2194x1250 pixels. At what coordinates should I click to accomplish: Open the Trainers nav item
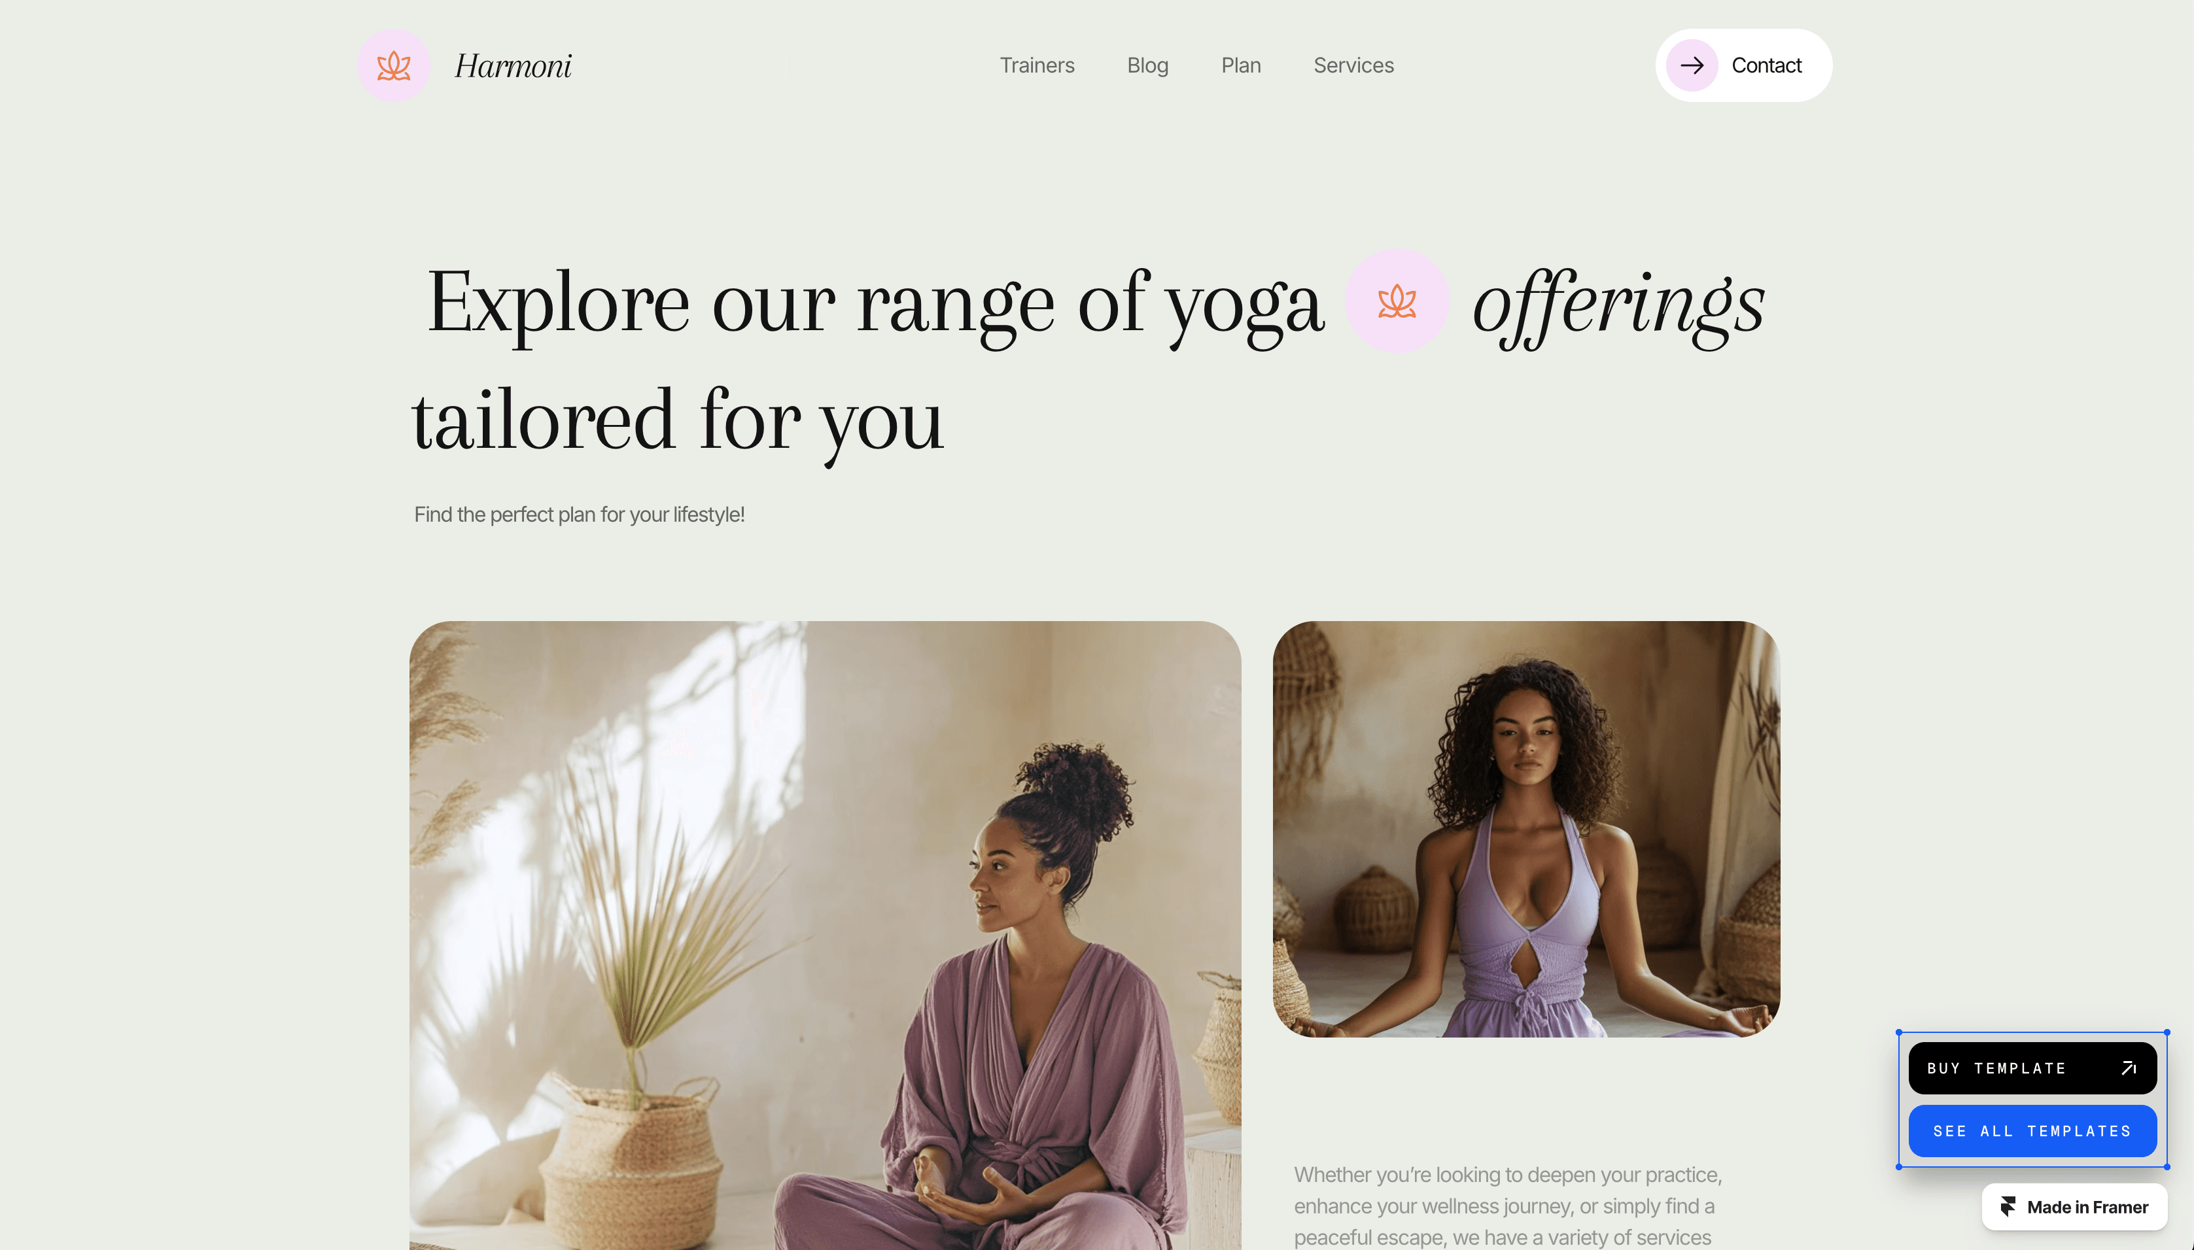(1037, 65)
